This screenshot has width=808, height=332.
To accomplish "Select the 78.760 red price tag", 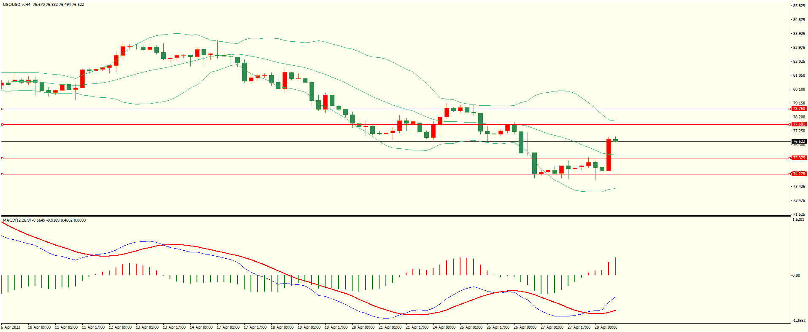I will coord(799,109).
